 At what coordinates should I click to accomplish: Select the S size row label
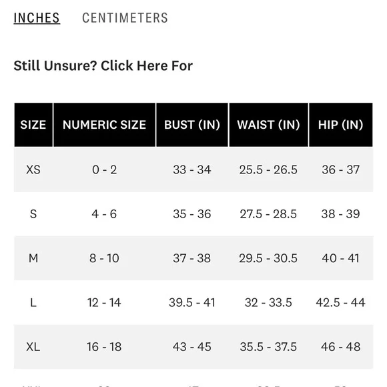(x=33, y=214)
